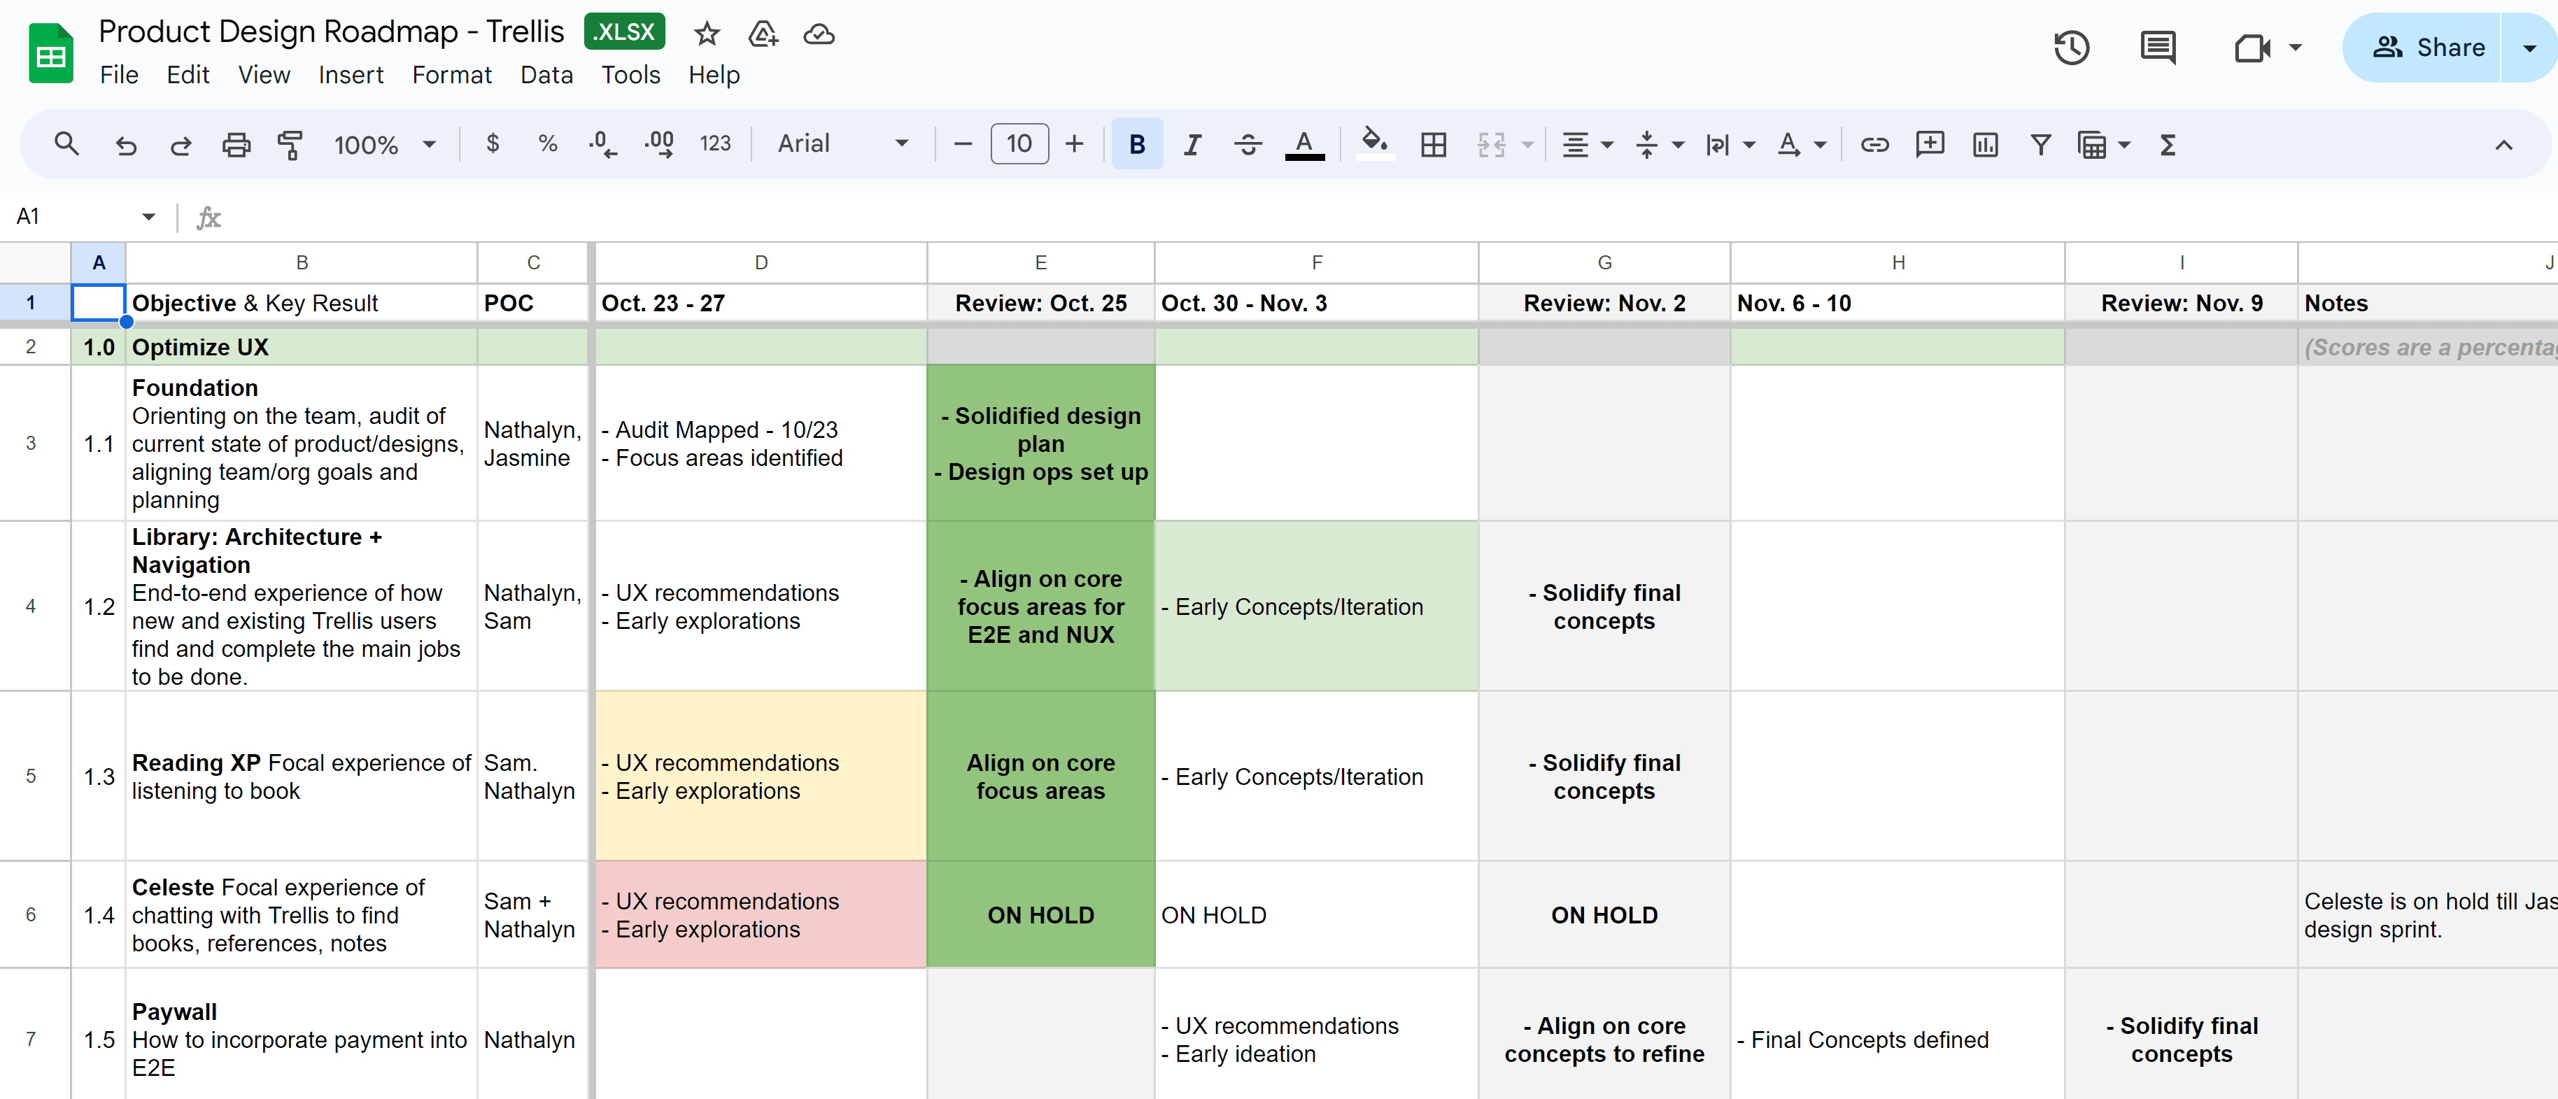Image resolution: width=2558 pixels, height=1099 pixels.
Task: Open more number formats 123
Action: (x=715, y=145)
